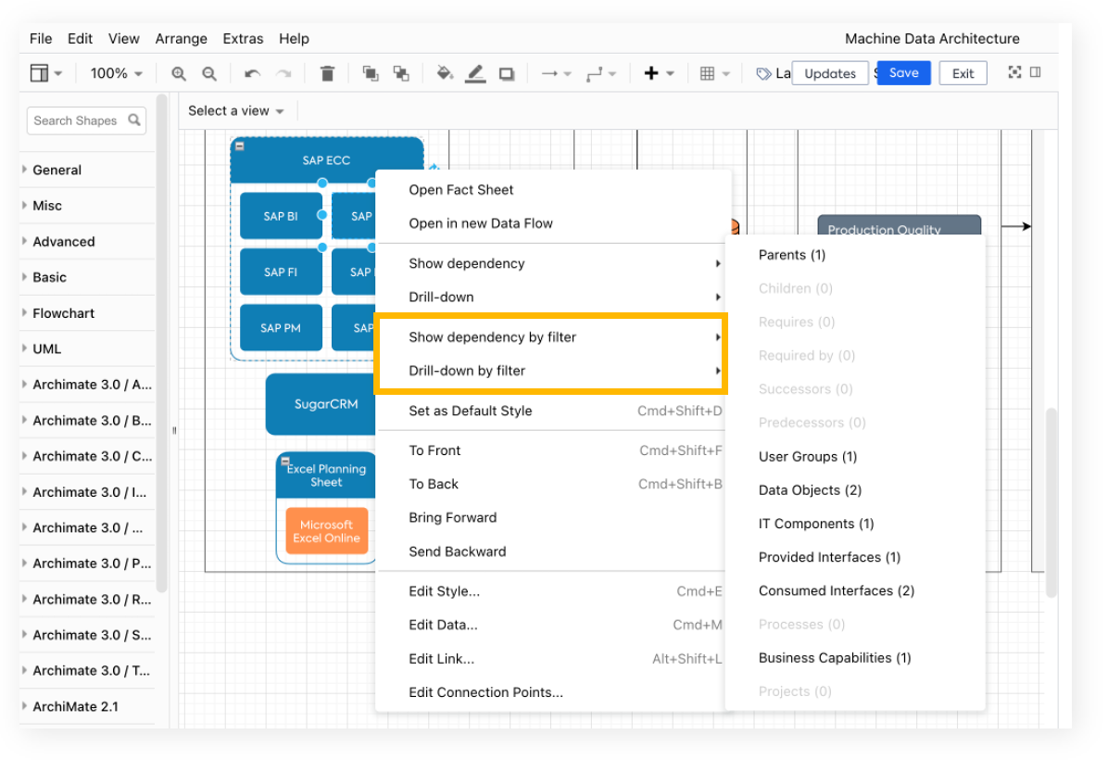This screenshot has height=760, width=1108.
Task: Select User Groups (1) in submenu
Action: [855, 457]
